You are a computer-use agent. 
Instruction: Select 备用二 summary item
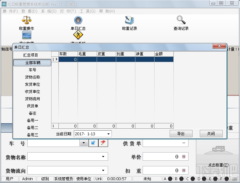click(32, 127)
